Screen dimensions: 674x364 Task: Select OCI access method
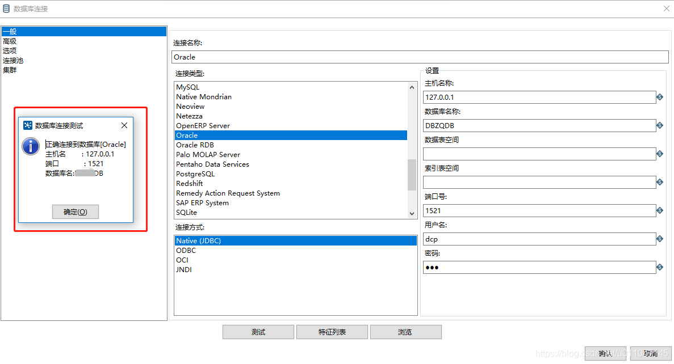click(296, 260)
